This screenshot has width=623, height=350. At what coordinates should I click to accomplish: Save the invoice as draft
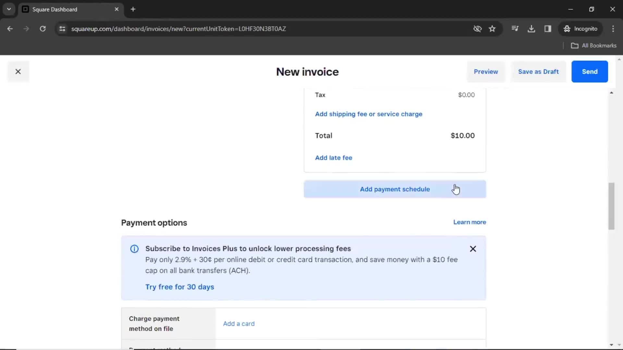[538, 72]
